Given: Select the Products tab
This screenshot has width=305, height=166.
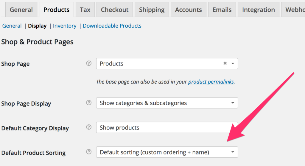Looking at the screenshot, I should [56, 10].
